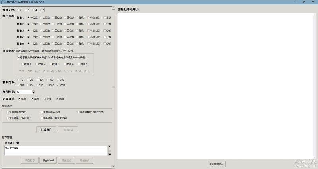Click the 清空当前显示 button
The height and width of the screenshot is (169, 318).
(x=216, y=164)
